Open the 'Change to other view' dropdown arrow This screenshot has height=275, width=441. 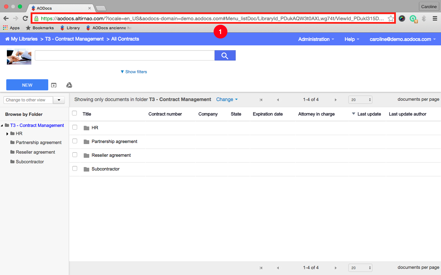pos(59,100)
